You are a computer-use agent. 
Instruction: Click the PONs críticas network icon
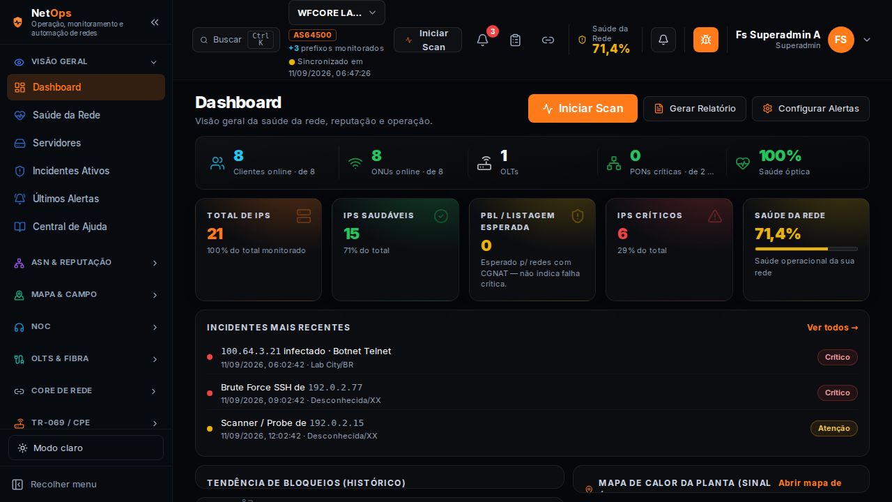[614, 163]
